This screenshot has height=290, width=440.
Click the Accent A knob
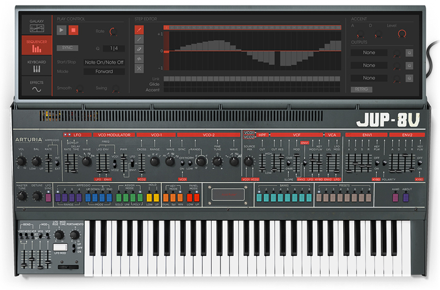pyautogui.click(x=360, y=35)
